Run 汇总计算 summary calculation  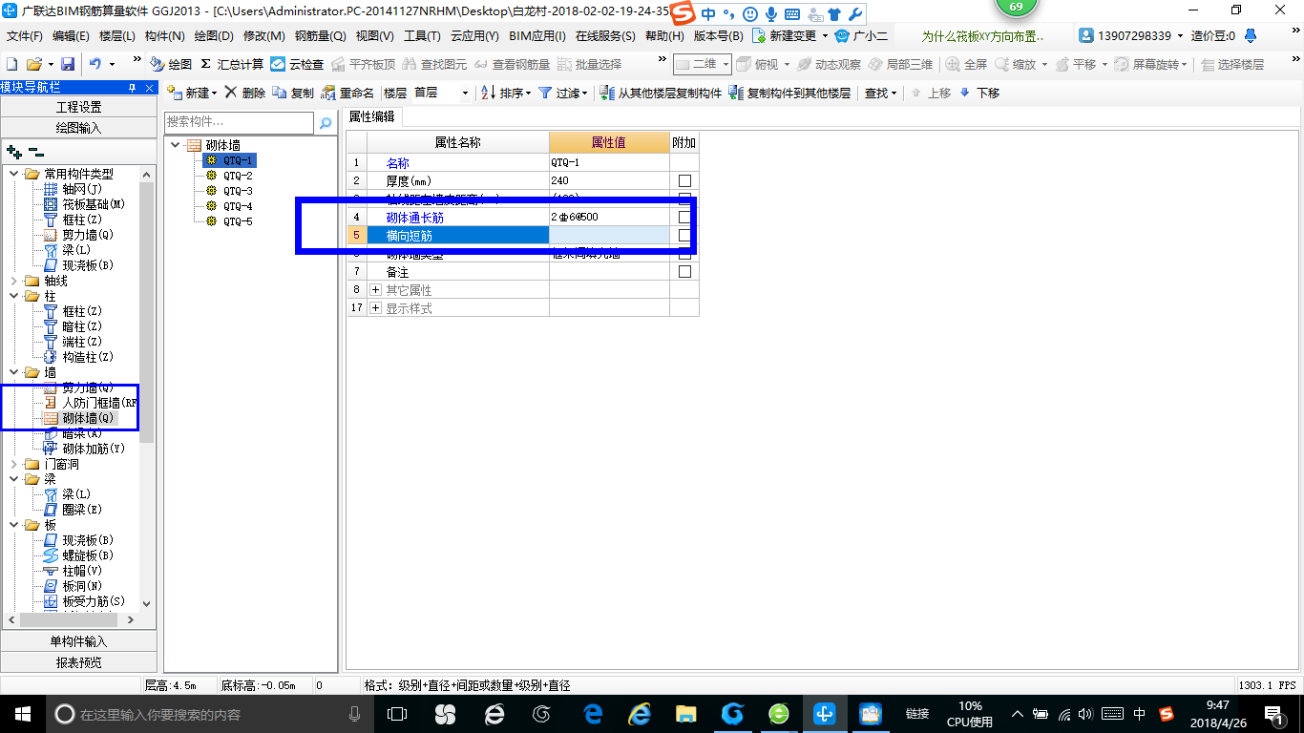[x=232, y=64]
